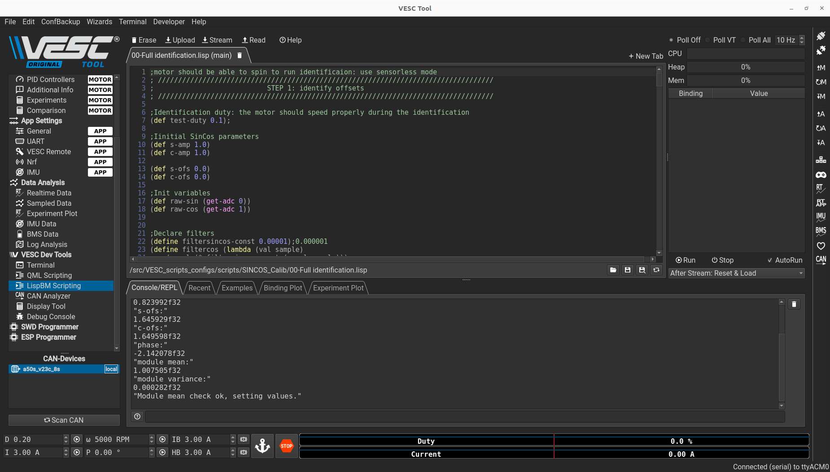Screen dimensions: 830x472
Task: Click the red STOP motor icon
Action: 286,446
